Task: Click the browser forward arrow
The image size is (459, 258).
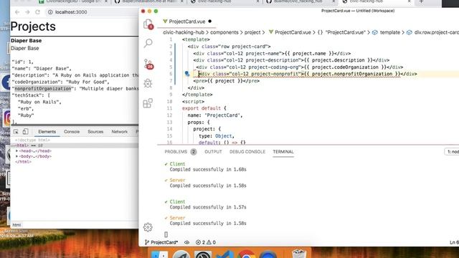Action: 27,12
